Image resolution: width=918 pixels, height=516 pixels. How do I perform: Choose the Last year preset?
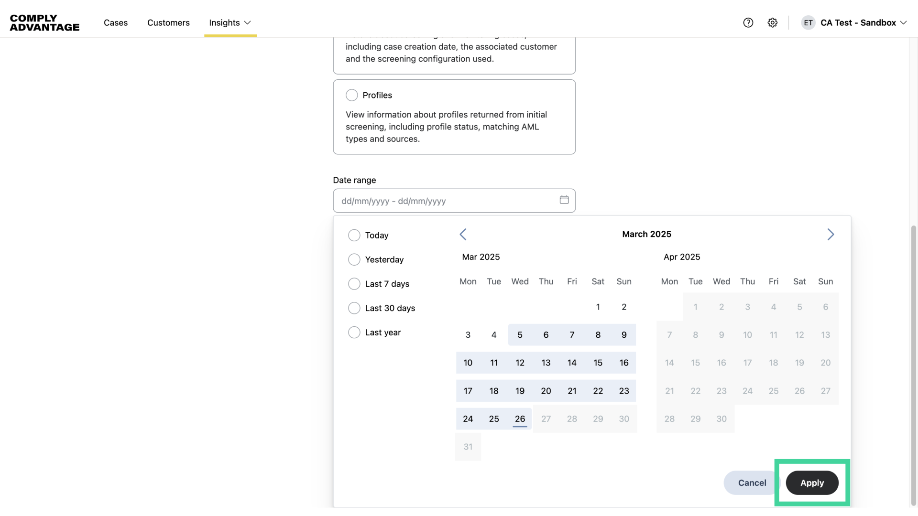coord(354,333)
